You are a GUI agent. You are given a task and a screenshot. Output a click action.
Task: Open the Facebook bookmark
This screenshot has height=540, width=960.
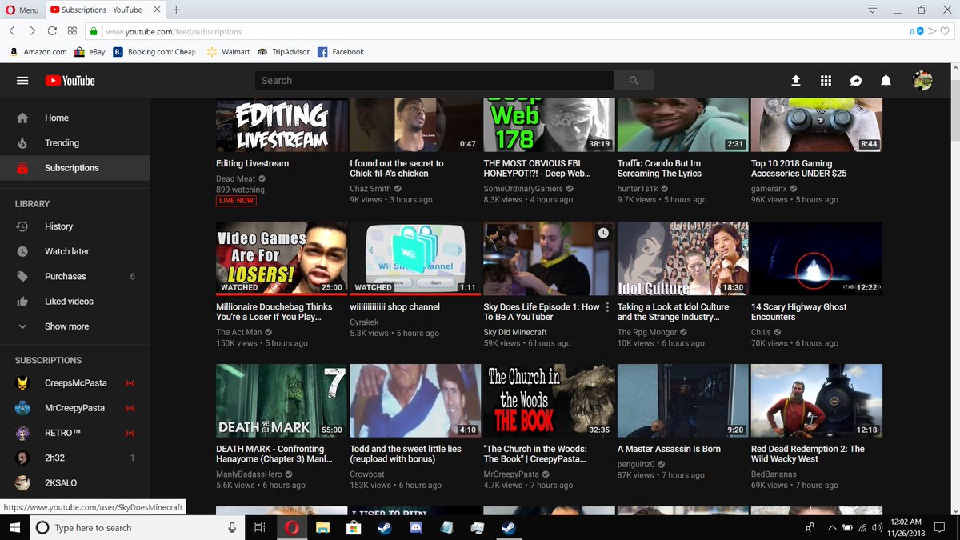click(341, 52)
